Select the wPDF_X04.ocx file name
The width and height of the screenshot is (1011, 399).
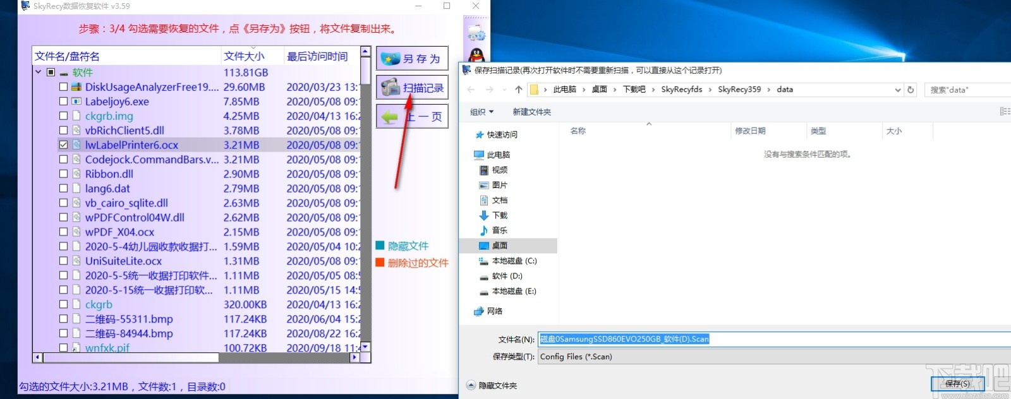(119, 232)
